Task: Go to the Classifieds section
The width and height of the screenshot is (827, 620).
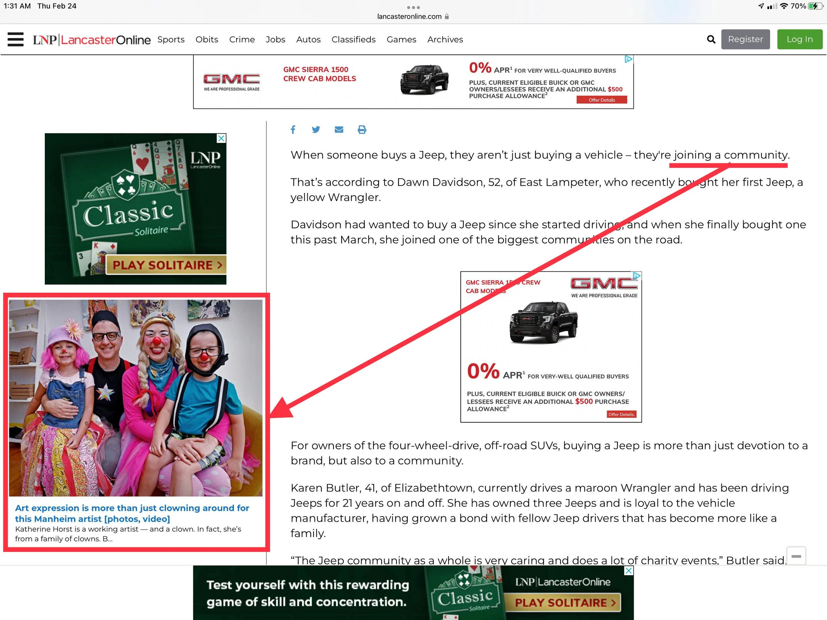Action: (353, 39)
